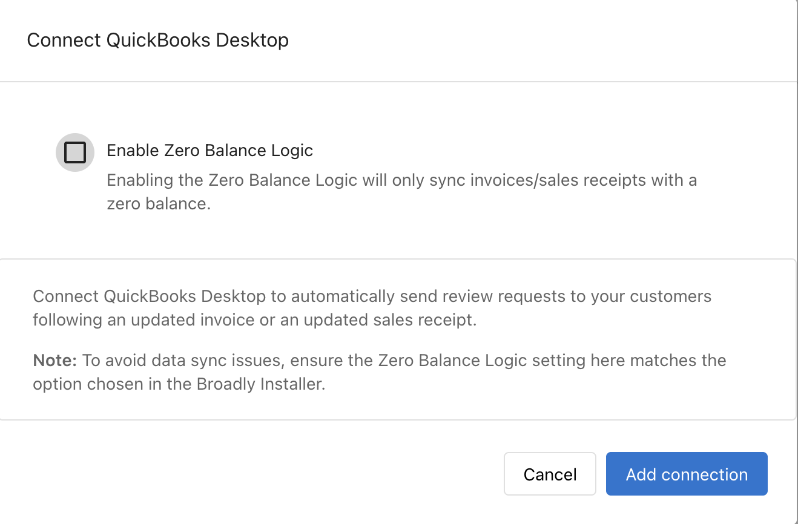Check the Enable Zero Balance Logic checkbox
798x524 pixels.
[75, 152]
